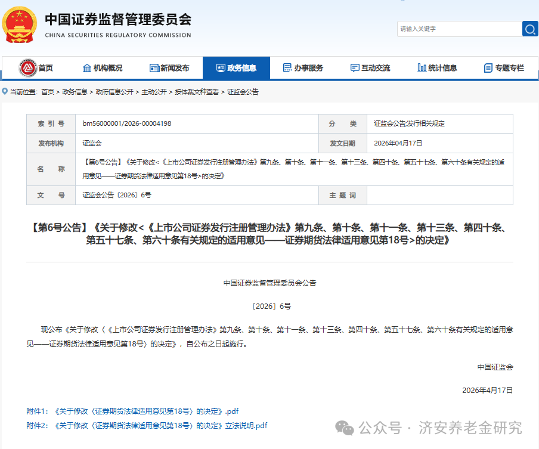
Task: Go to 按体裁文种查看 in the breadcrumb
Action: point(197,92)
